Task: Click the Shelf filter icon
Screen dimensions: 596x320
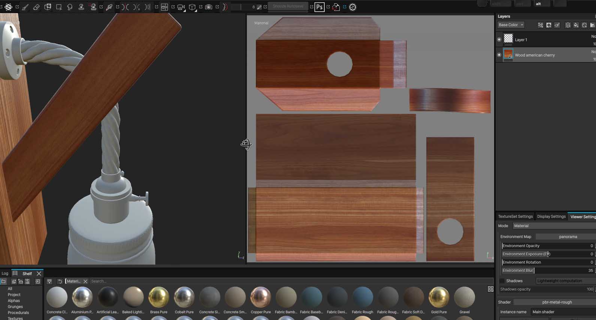Action: point(49,281)
